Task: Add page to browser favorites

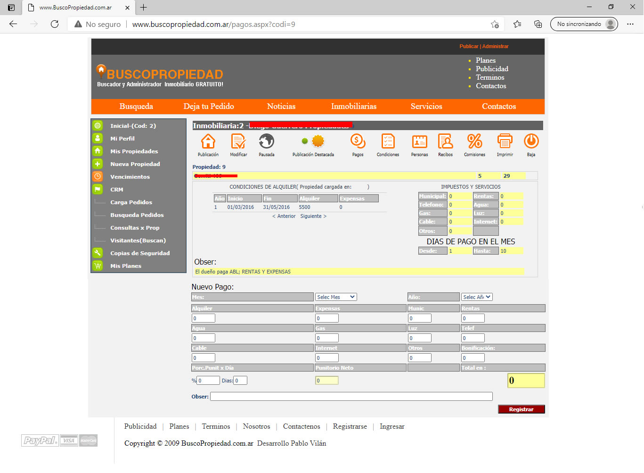Action: tap(495, 24)
